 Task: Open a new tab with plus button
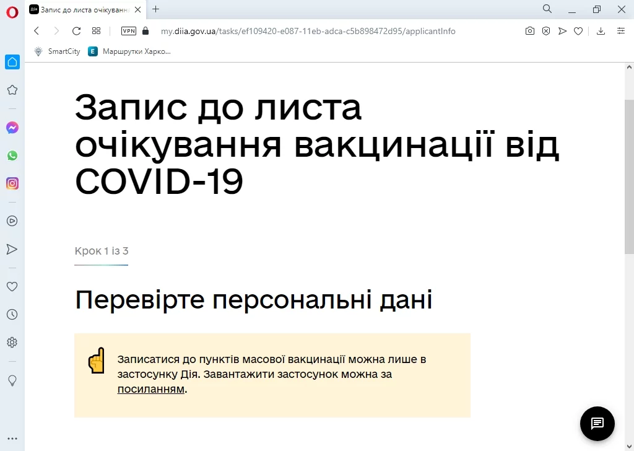(155, 9)
